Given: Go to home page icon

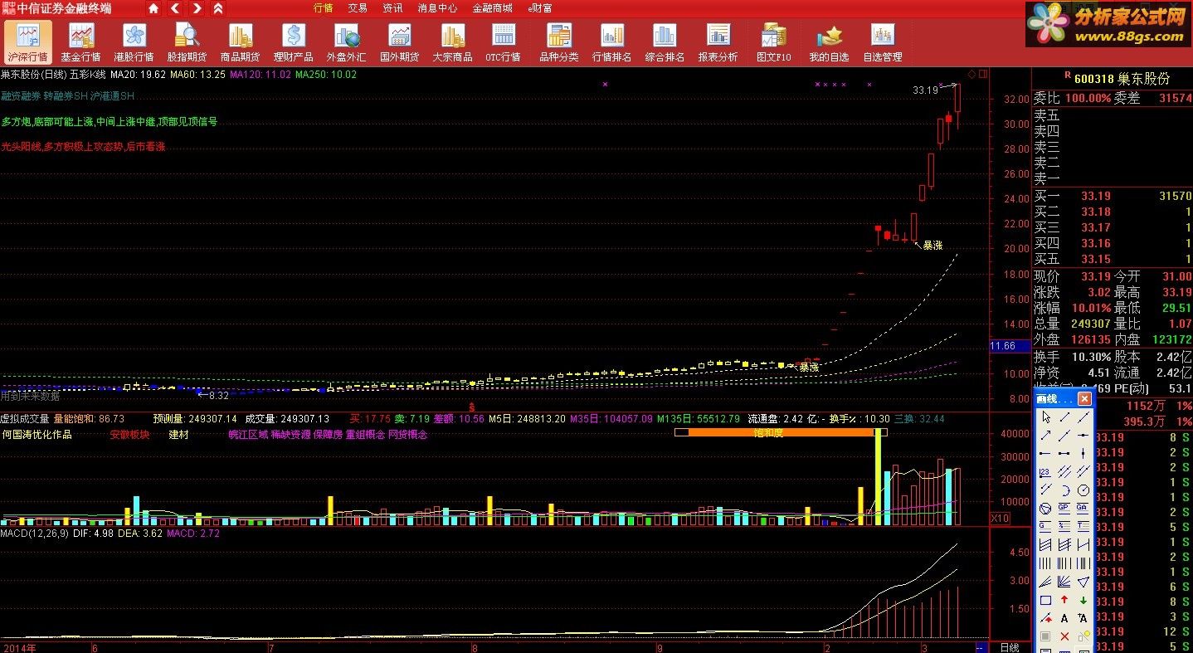Looking at the screenshot, I should coord(153,8).
